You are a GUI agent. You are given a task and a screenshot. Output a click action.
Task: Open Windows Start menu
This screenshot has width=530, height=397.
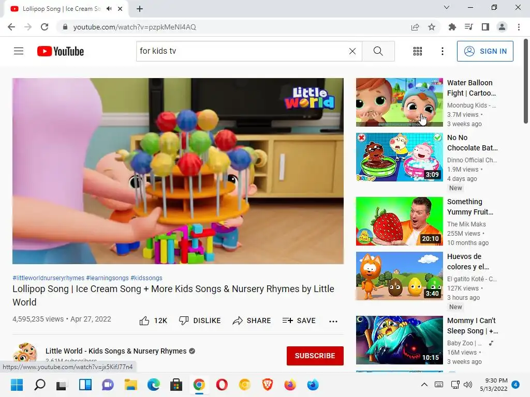point(17,385)
